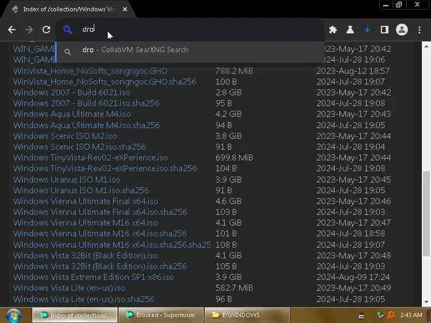Download Windows Vista Lite (en-us).iso

(x=69, y=288)
